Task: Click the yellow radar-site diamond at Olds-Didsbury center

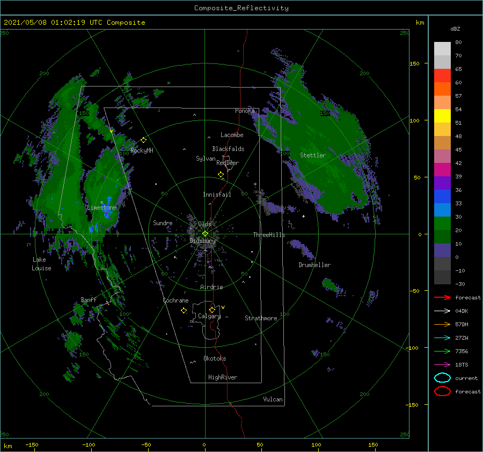Action: pos(205,234)
